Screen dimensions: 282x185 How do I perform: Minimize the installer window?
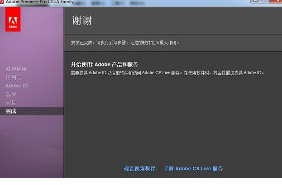pyautogui.click(x=255, y=1)
